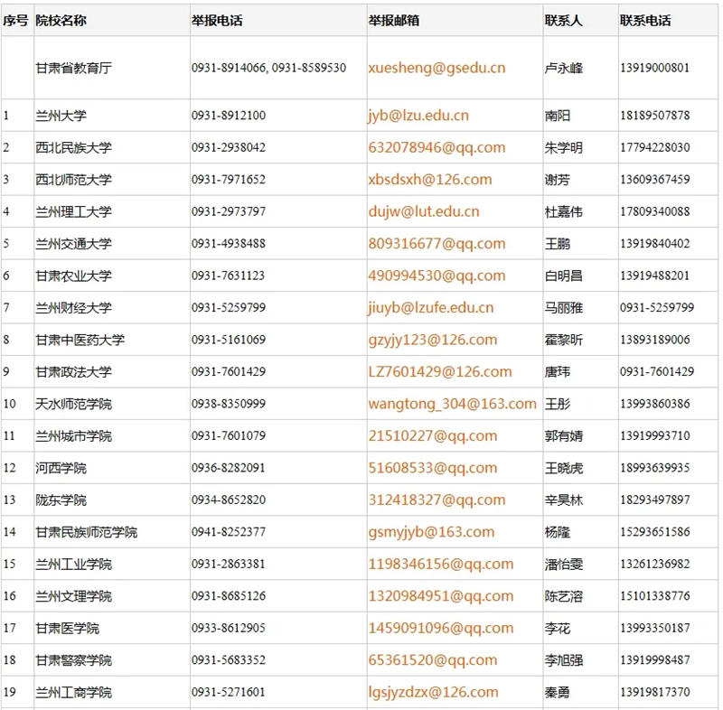The image size is (723, 710).
Task: Open email link xuesheng@gsedu.cn
Action: 437,68
